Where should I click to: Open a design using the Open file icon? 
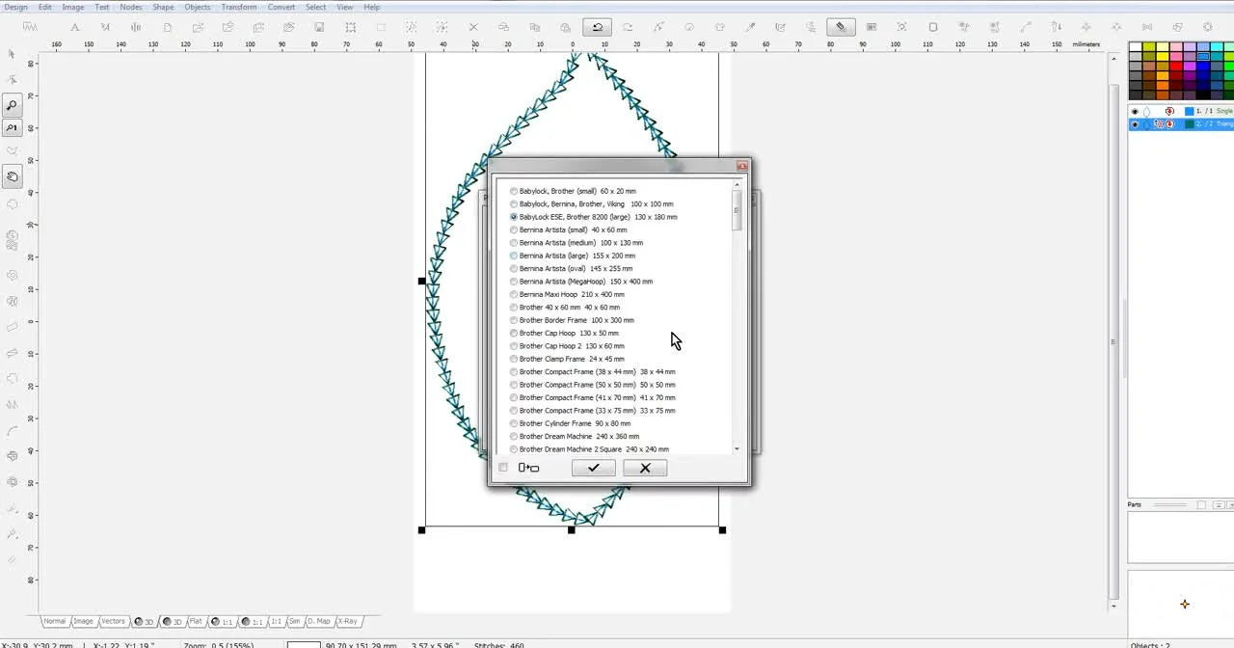198,27
